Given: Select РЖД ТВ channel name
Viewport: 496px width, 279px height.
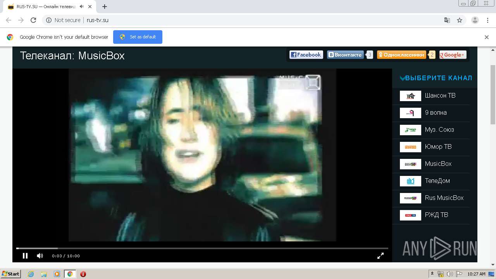Looking at the screenshot, I should [436, 215].
